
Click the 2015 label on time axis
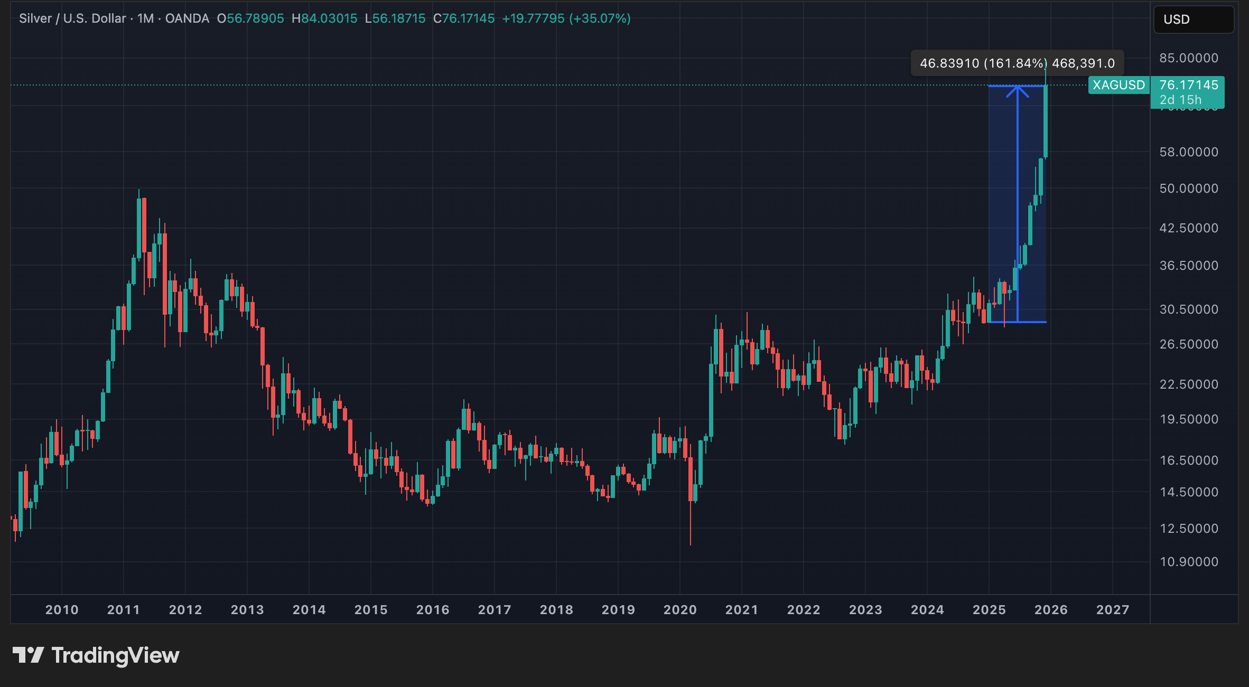pyautogui.click(x=371, y=610)
